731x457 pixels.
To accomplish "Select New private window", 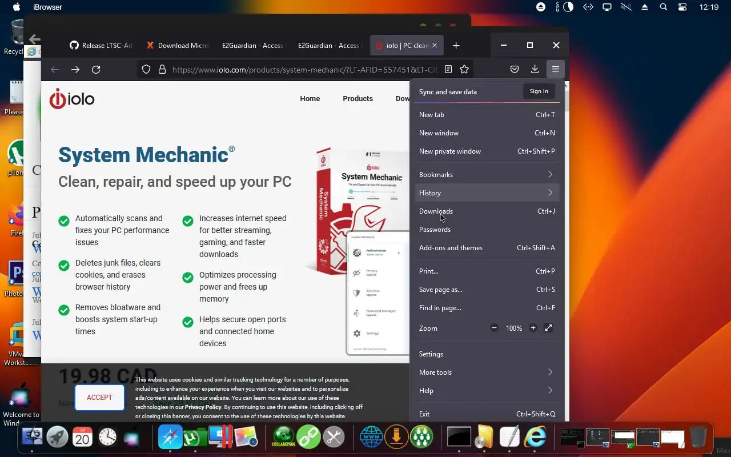I will tap(487, 151).
